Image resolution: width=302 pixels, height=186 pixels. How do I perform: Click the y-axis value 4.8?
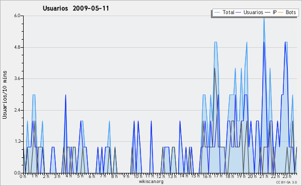tap(17, 47)
